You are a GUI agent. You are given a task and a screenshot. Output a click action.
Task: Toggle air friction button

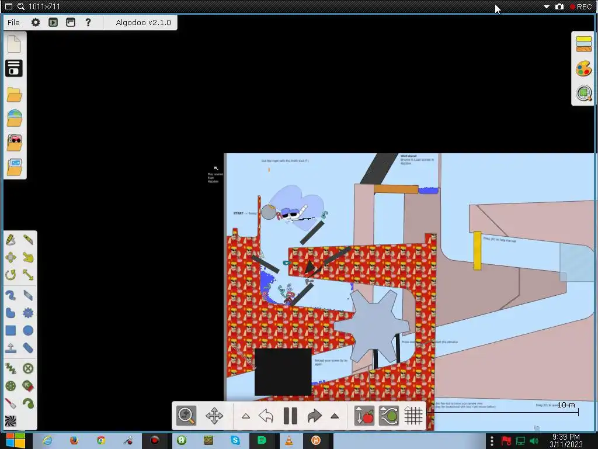[x=388, y=416]
